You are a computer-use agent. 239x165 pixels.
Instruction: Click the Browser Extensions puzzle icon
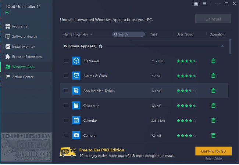click(8, 57)
